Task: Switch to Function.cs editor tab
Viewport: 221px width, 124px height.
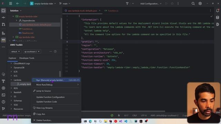Action: click(112, 11)
